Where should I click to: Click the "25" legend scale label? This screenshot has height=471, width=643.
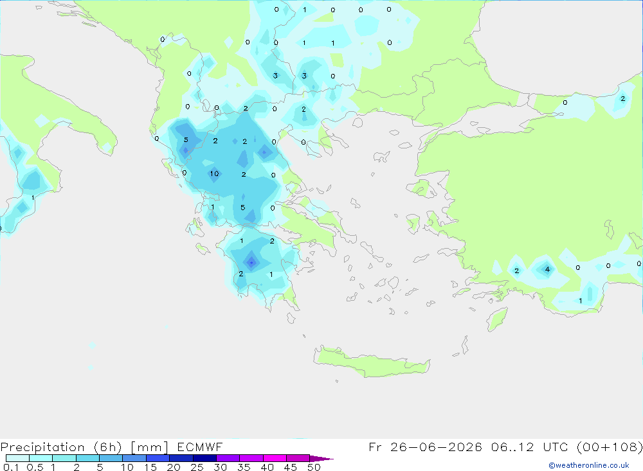pyautogui.click(x=197, y=467)
